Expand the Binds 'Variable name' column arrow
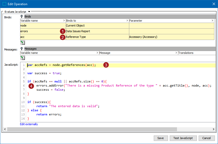 [x=64, y=21]
